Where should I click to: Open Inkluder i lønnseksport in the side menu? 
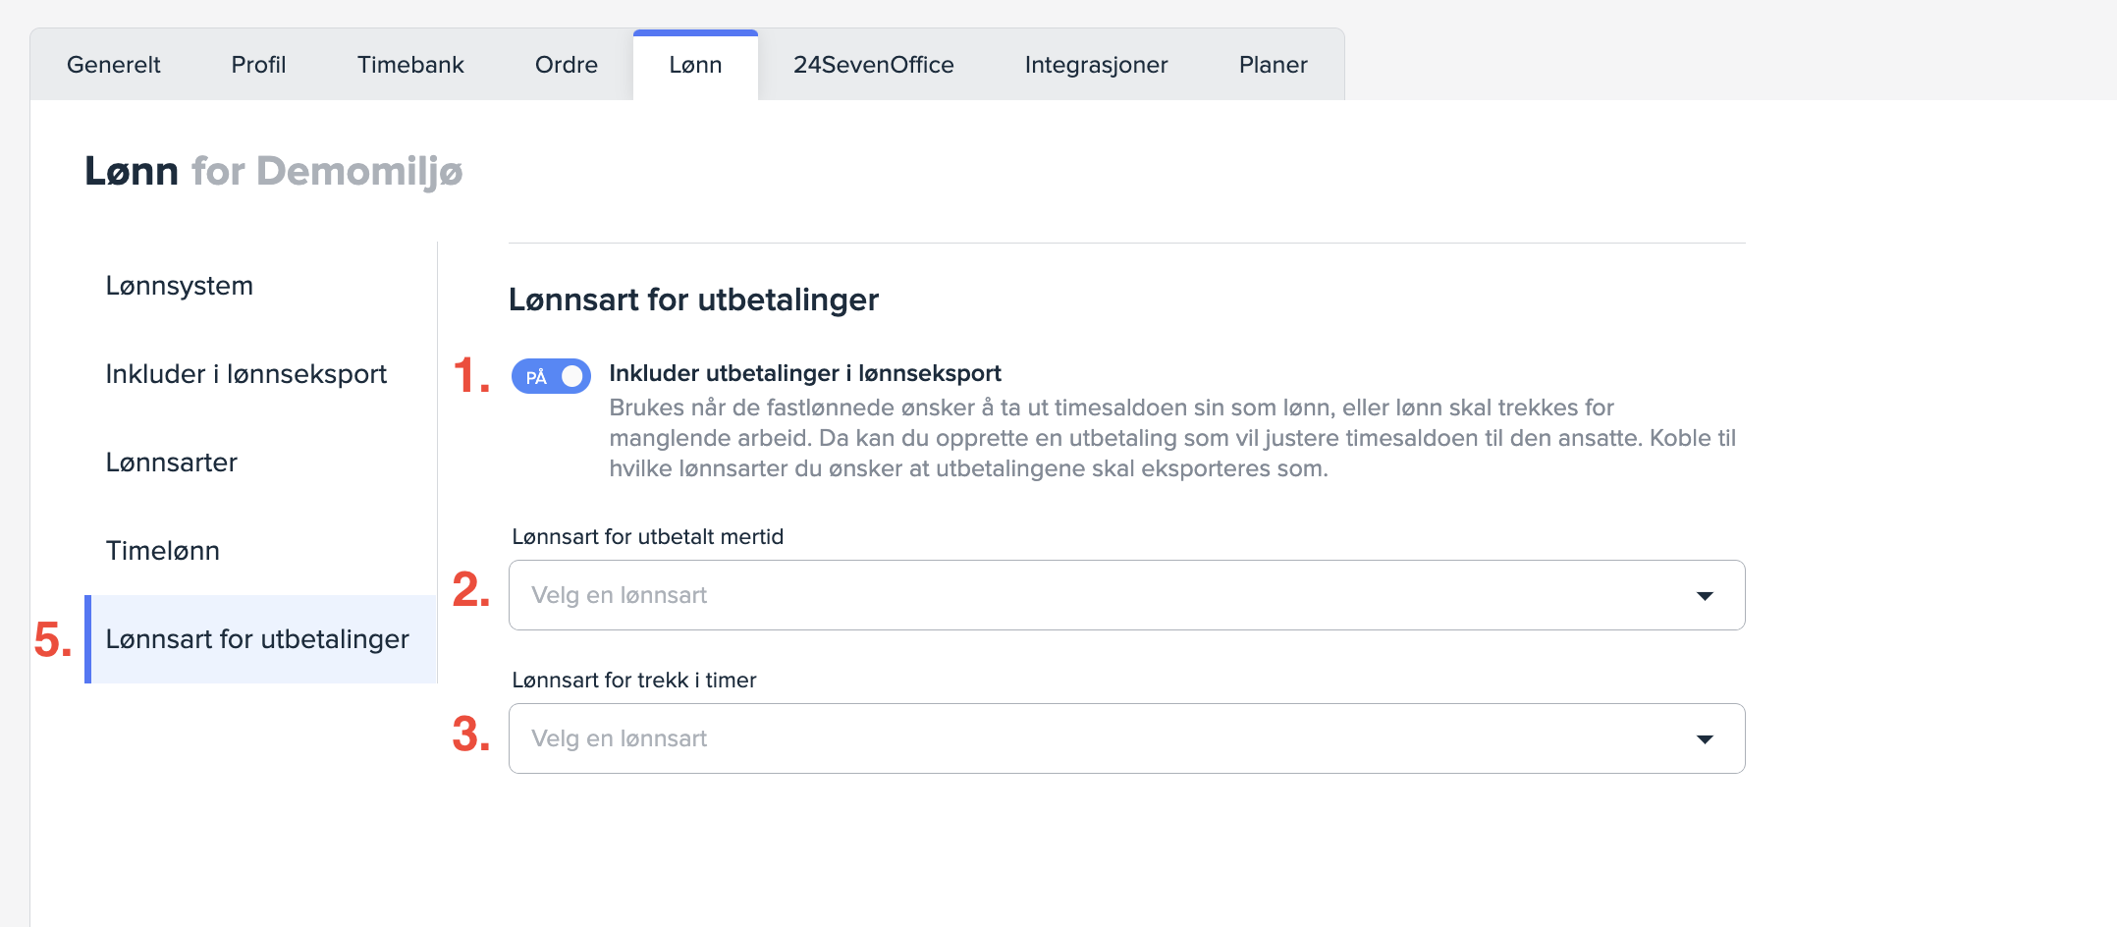click(246, 374)
